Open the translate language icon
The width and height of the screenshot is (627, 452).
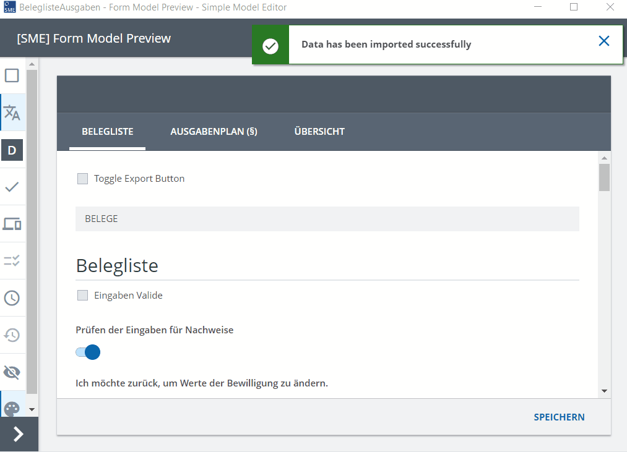12,113
